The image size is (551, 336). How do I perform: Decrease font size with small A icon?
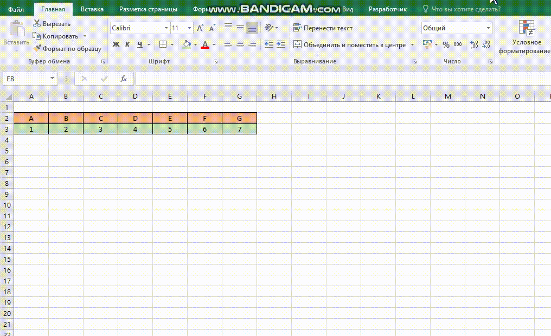[212, 28]
